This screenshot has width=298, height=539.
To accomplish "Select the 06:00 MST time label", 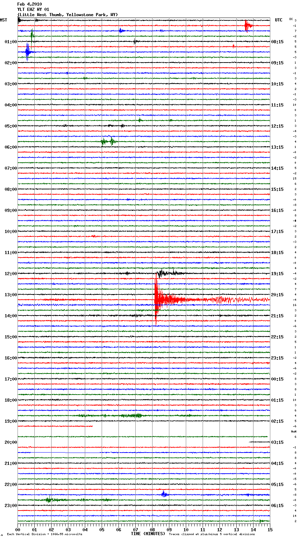I will (x=11, y=147).
